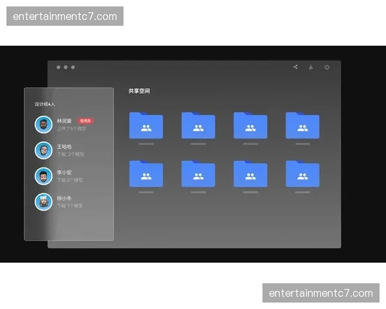The image size is (386, 309).
Task: Open the second shared folder in the top row
Action: click(198, 126)
